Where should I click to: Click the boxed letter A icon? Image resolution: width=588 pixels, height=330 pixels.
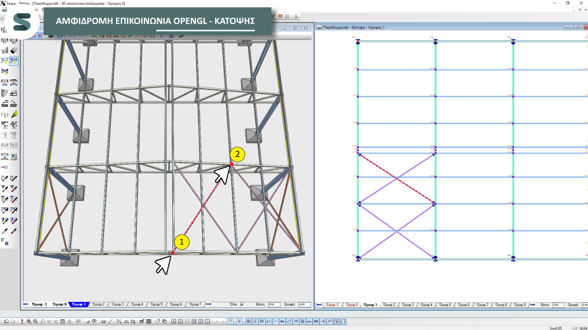(173, 321)
